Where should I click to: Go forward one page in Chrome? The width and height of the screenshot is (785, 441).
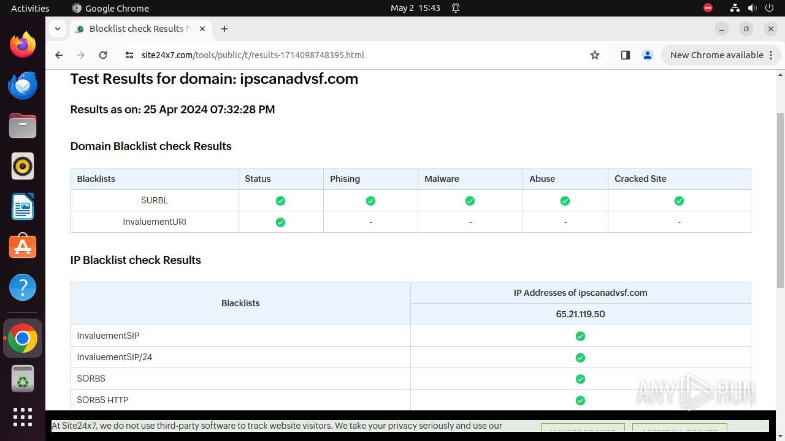(81, 55)
